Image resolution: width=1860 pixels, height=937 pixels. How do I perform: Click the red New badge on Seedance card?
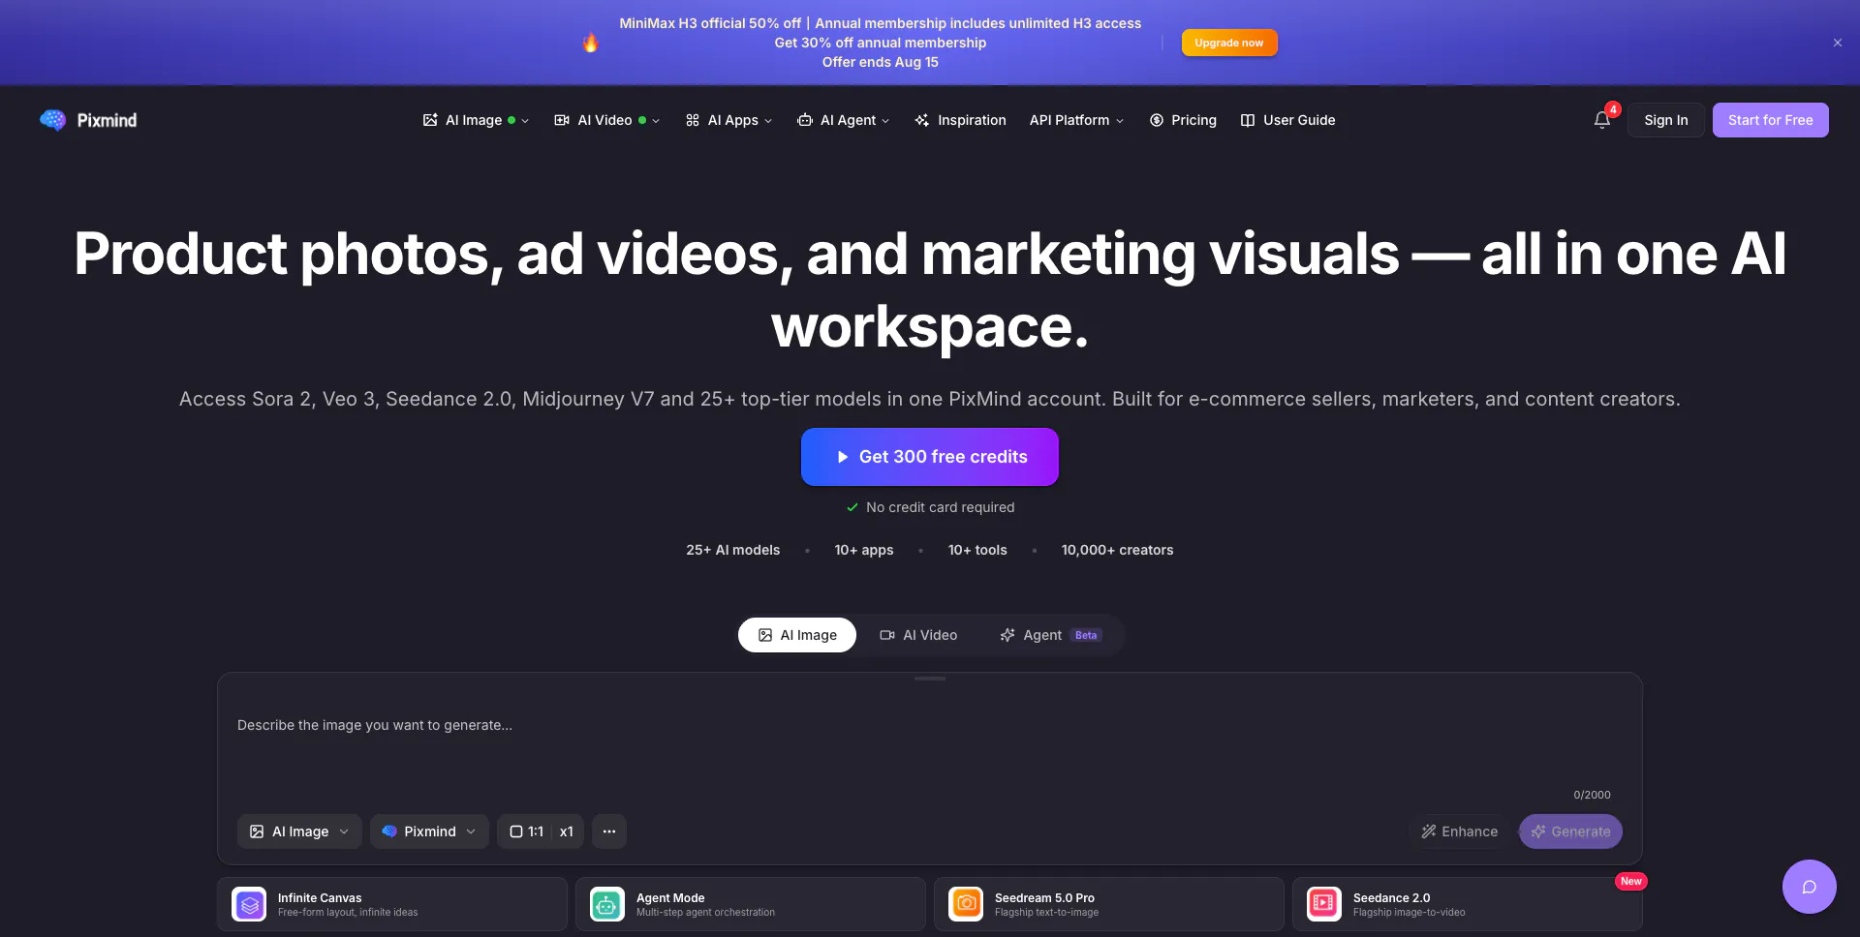tap(1631, 881)
